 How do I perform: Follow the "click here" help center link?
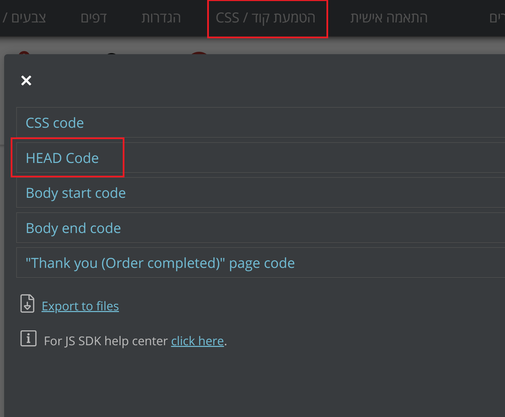(x=198, y=341)
